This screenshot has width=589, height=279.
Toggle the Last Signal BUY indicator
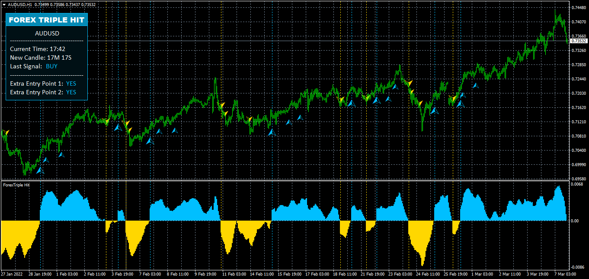(x=52, y=66)
